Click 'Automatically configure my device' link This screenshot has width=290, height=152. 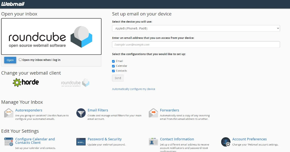tap(134, 89)
